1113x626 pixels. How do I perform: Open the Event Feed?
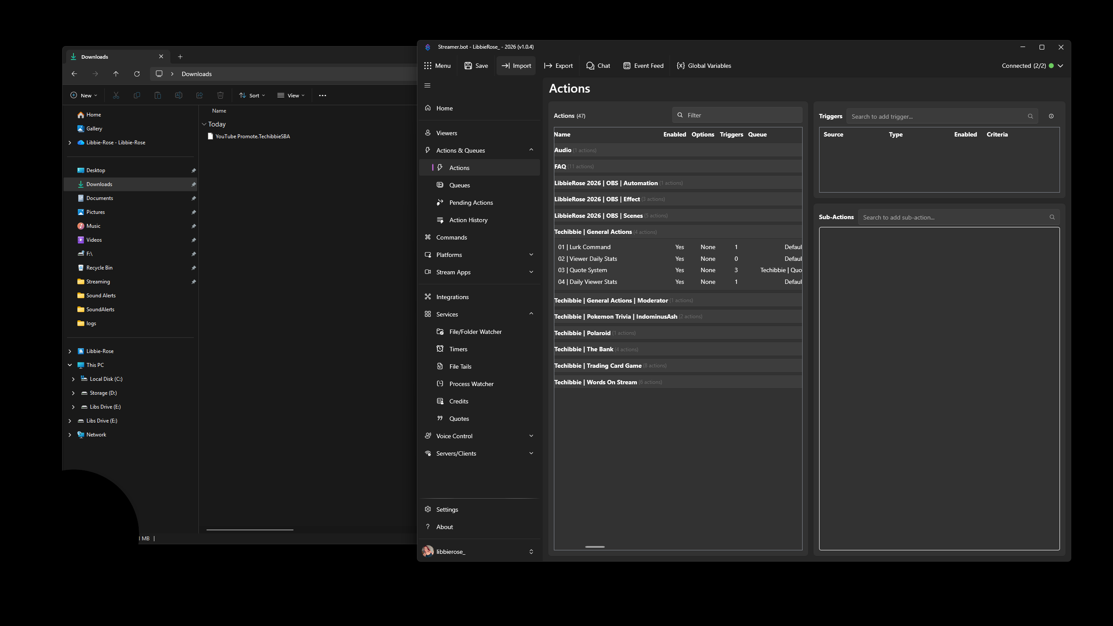[643, 66]
